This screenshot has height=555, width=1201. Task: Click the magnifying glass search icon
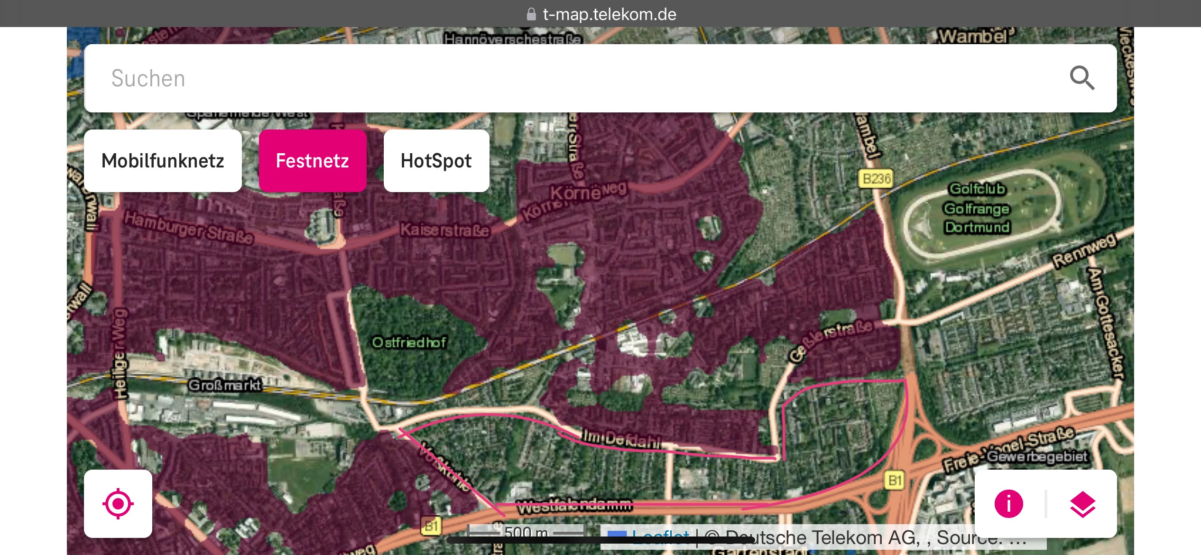click(1082, 78)
